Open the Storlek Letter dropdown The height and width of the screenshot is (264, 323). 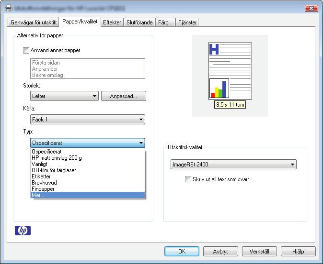pyautogui.click(x=65, y=96)
